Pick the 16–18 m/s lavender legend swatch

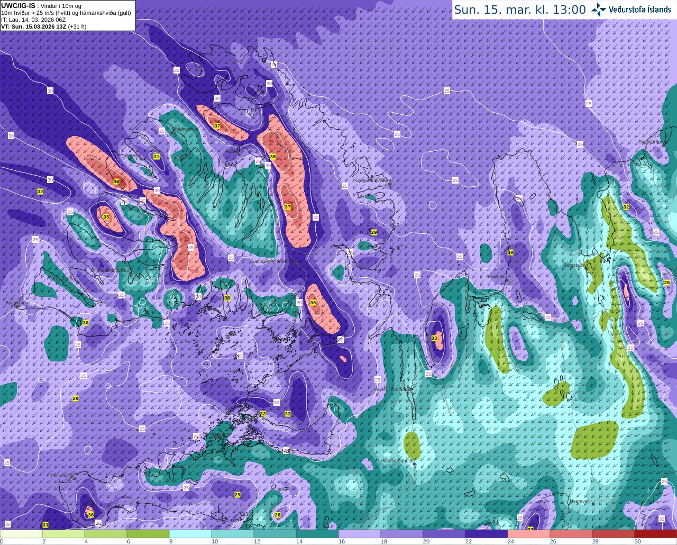(x=360, y=534)
